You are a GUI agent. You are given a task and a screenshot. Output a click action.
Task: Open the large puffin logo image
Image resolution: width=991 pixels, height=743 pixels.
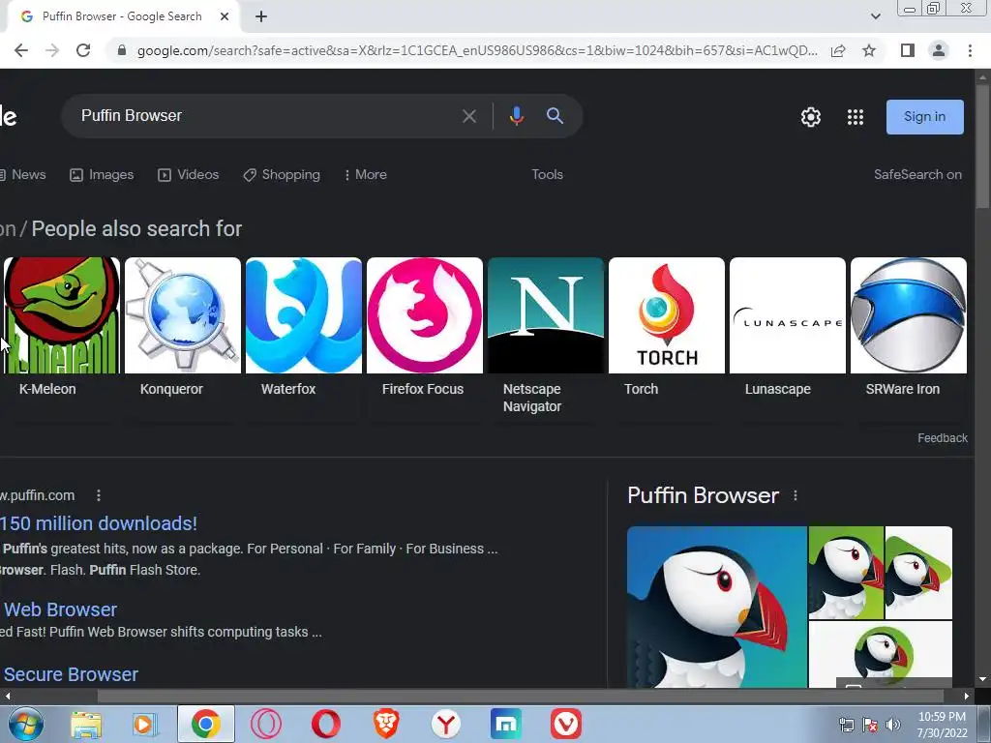coord(717,607)
